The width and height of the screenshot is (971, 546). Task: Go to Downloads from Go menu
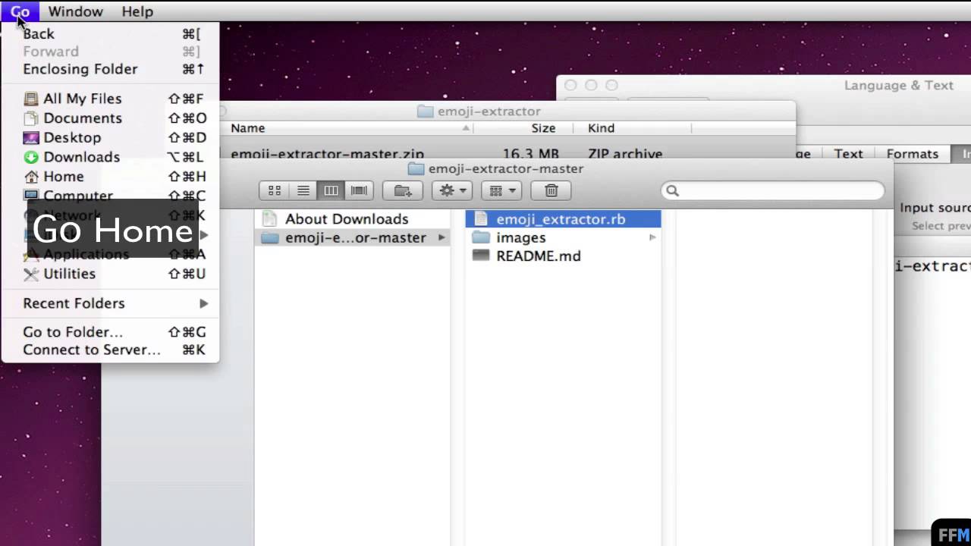pos(110,157)
